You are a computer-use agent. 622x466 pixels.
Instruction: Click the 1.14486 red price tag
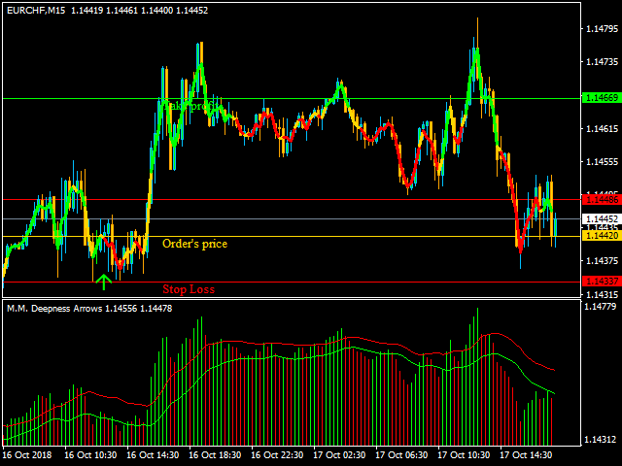pos(602,199)
